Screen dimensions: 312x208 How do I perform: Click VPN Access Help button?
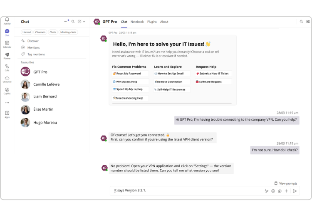pyautogui.click(x=130, y=82)
